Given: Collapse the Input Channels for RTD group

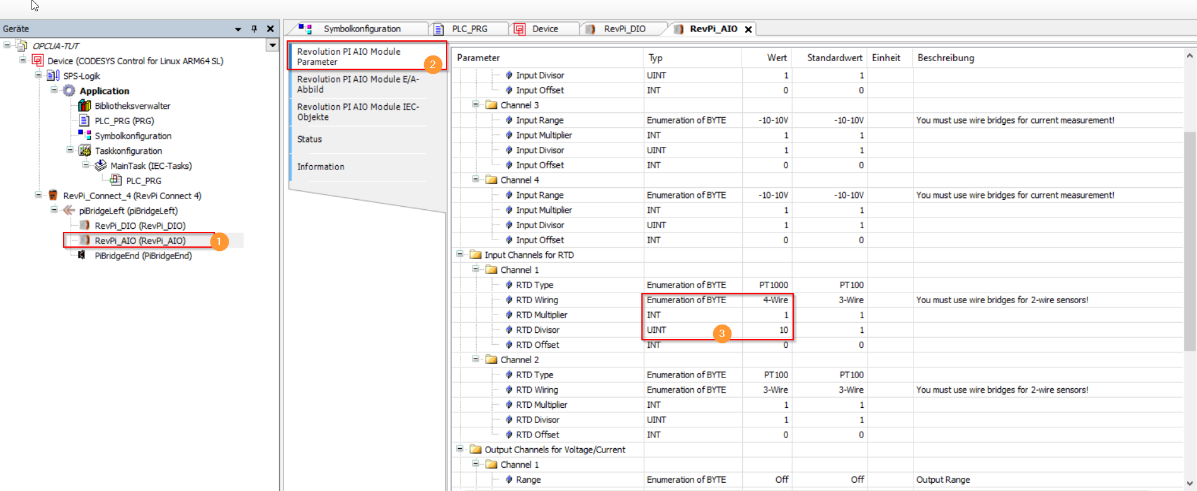Looking at the screenshot, I should coord(460,255).
